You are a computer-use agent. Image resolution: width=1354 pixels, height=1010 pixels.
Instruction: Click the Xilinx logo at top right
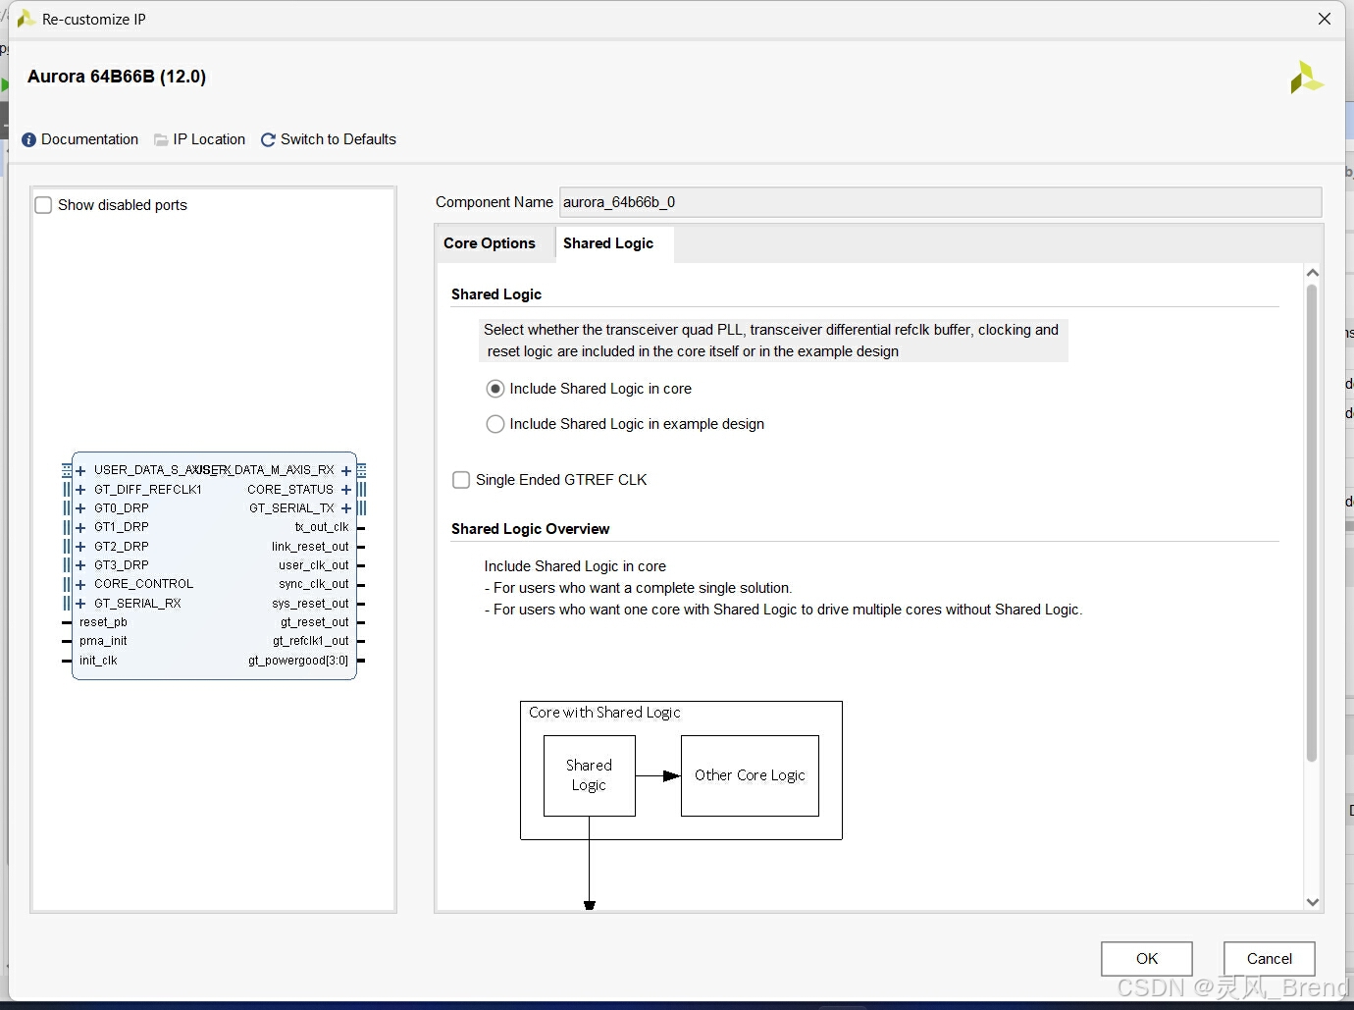(1307, 78)
